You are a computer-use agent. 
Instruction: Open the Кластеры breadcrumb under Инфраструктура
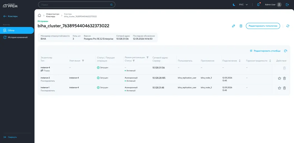pos(51,16)
